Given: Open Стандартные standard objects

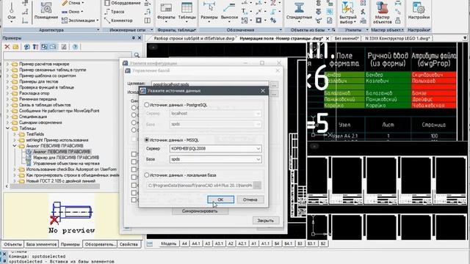Looking at the screenshot, I should [299, 12].
